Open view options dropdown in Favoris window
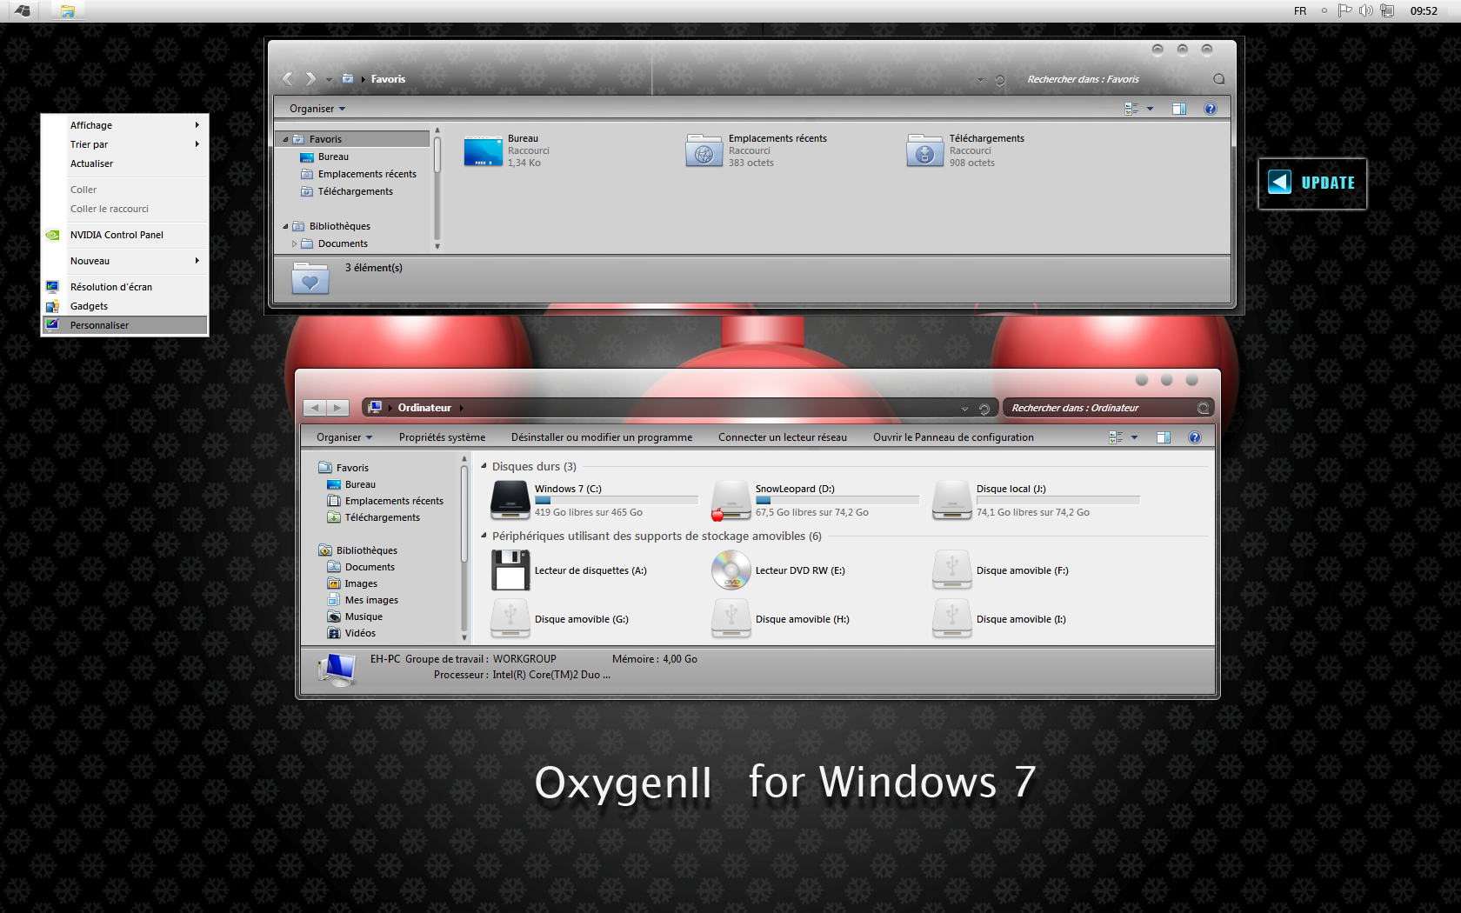 [x=1150, y=109]
